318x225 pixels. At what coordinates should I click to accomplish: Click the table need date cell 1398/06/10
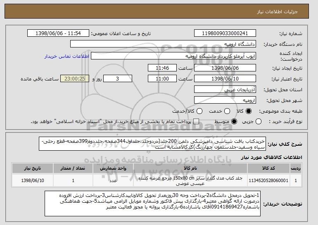point(33,180)
